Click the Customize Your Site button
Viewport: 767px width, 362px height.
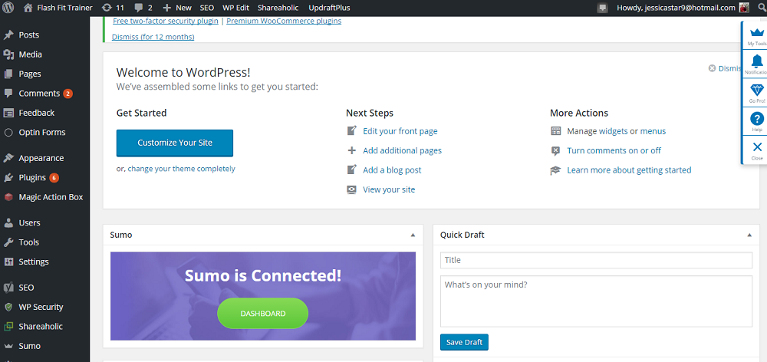point(175,143)
